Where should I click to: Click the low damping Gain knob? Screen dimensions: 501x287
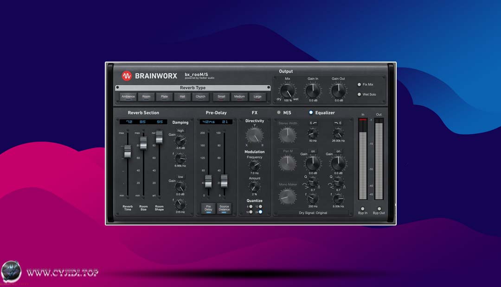pos(180,187)
